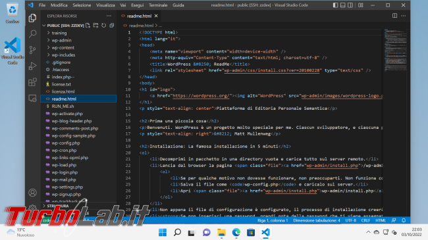The height and width of the screenshot is (240, 428).
Task: Show hidden system tray icons
Action: 368,232
